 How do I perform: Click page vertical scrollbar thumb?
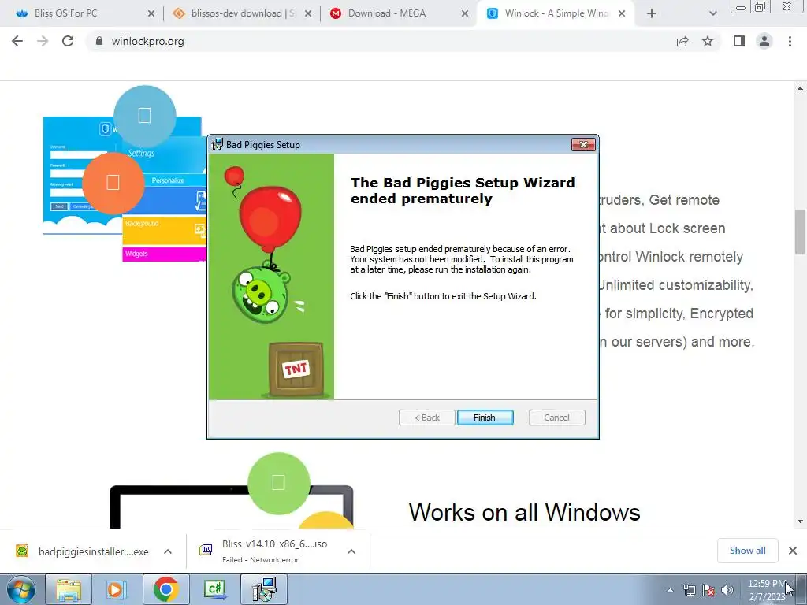[x=800, y=232]
